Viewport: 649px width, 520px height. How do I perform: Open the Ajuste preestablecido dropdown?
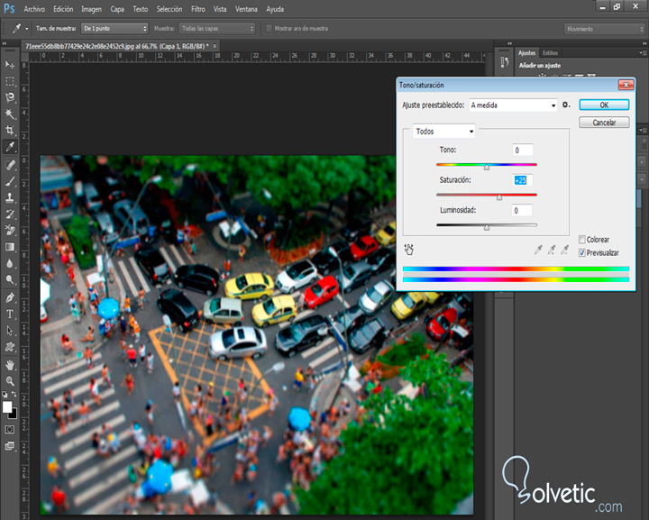[x=513, y=105]
